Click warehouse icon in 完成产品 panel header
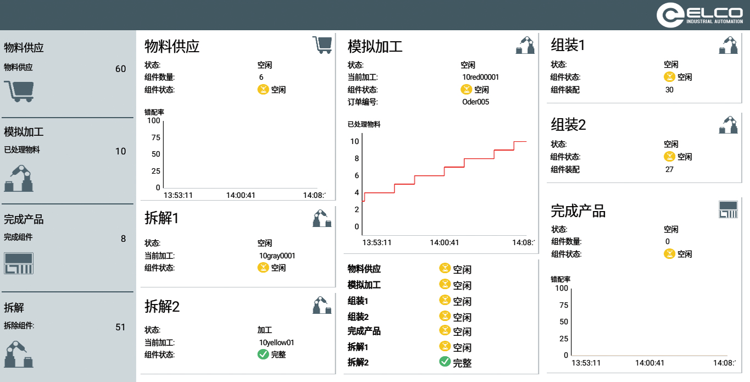 click(728, 209)
